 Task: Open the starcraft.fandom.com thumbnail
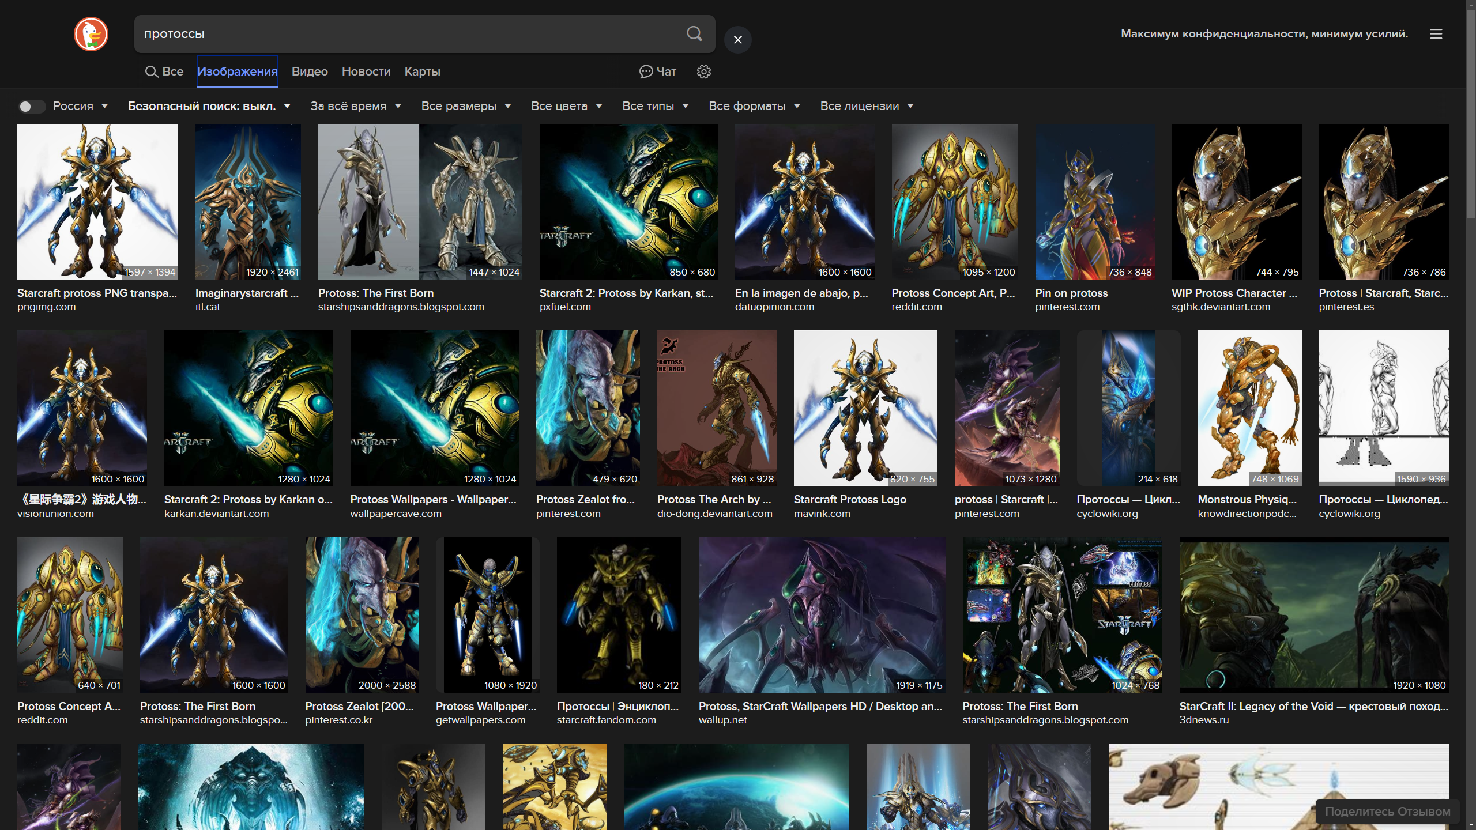[x=619, y=615]
